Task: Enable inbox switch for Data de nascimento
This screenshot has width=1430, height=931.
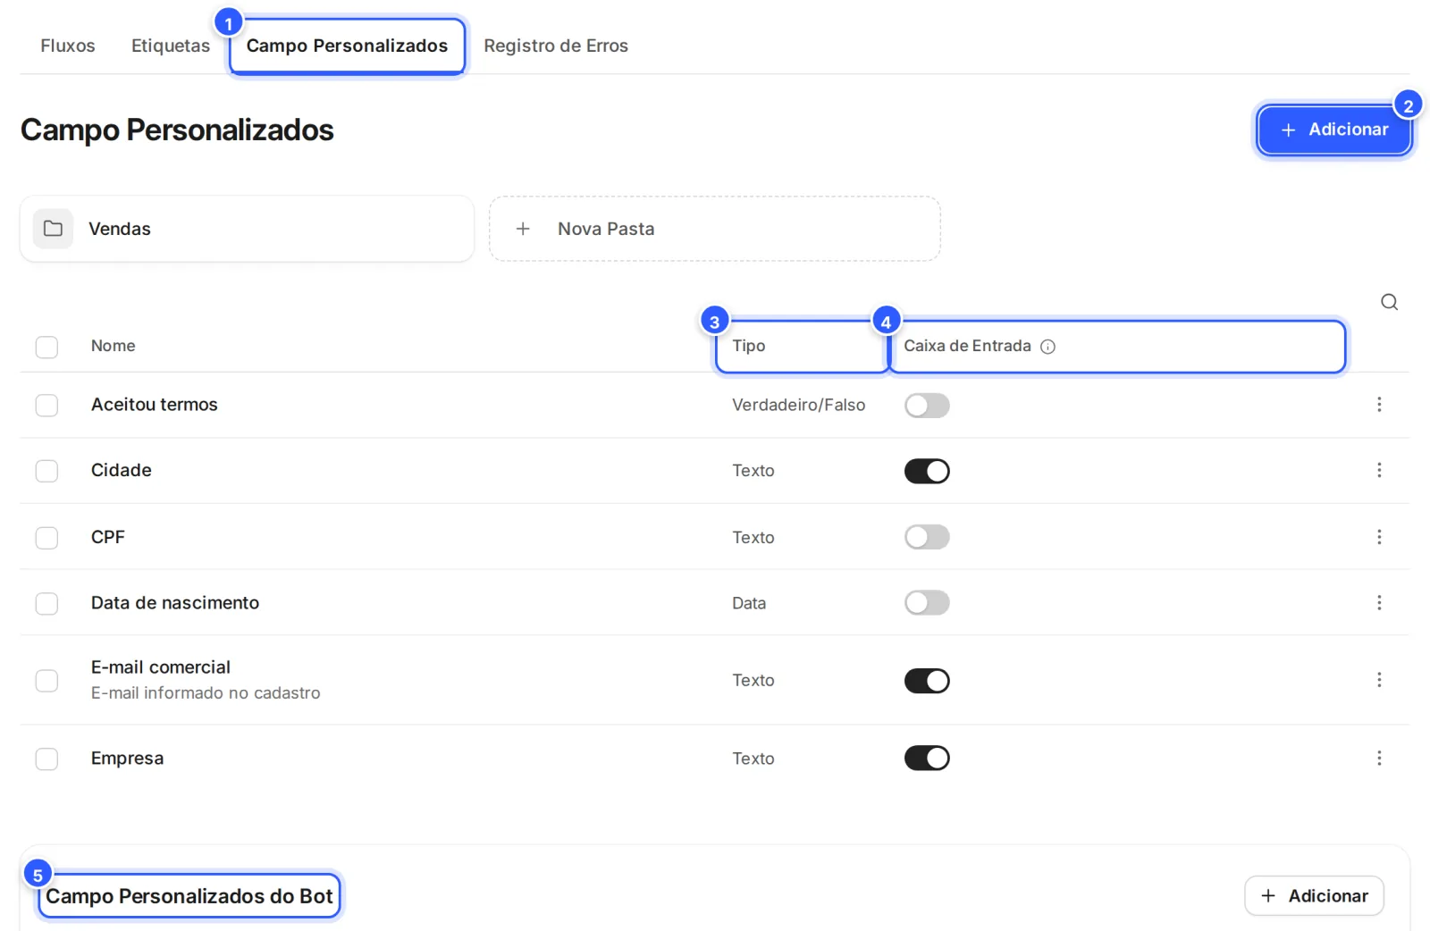Action: (x=927, y=603)
